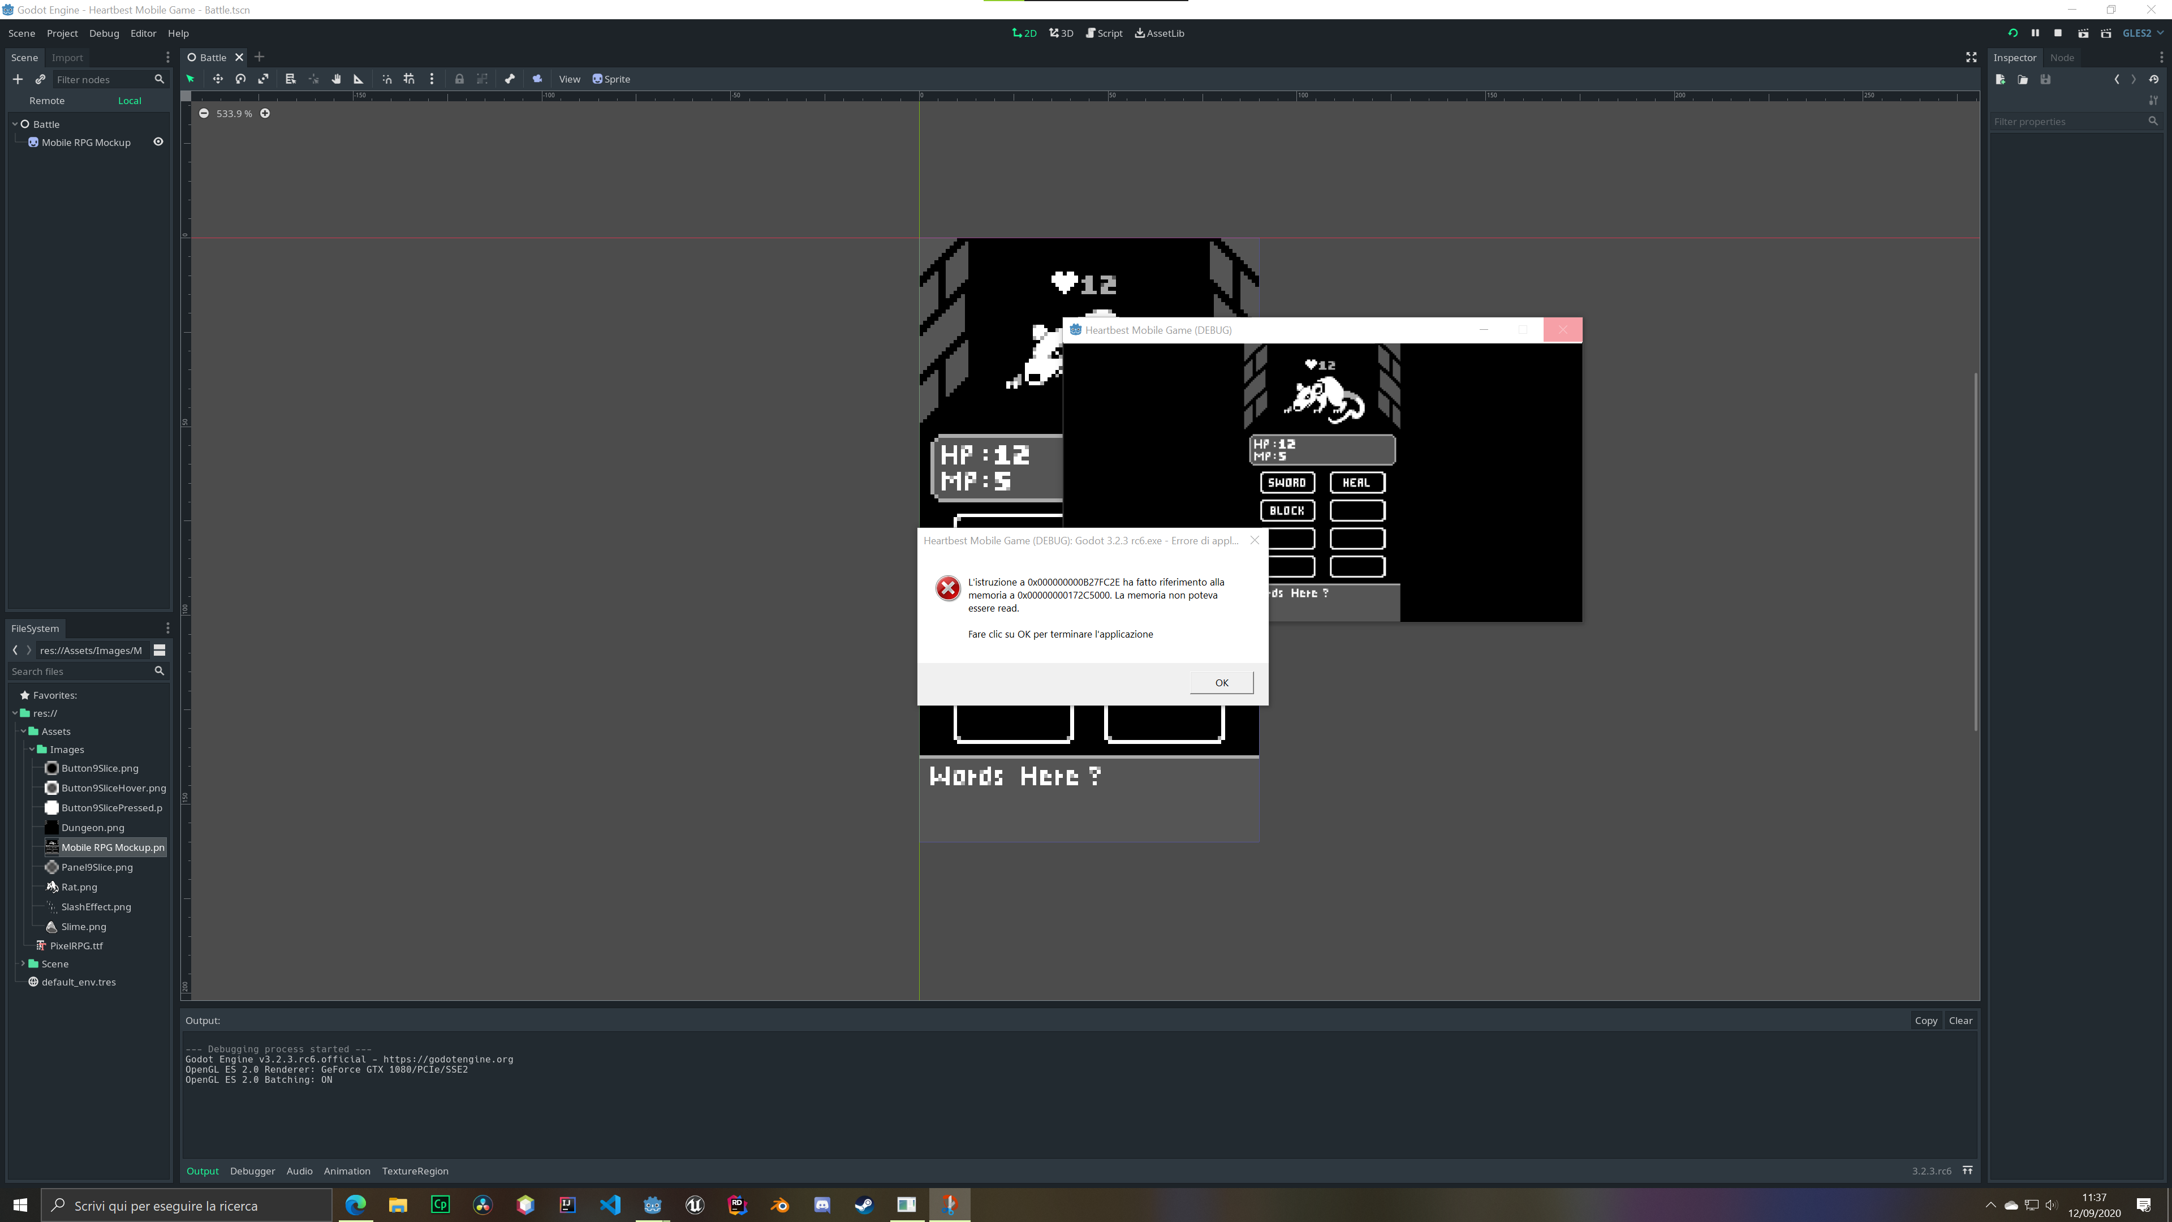Screen dimensions: 2172x1222
Task: Expand the Scene folder in FileSystem
Action: coord(23,963)
